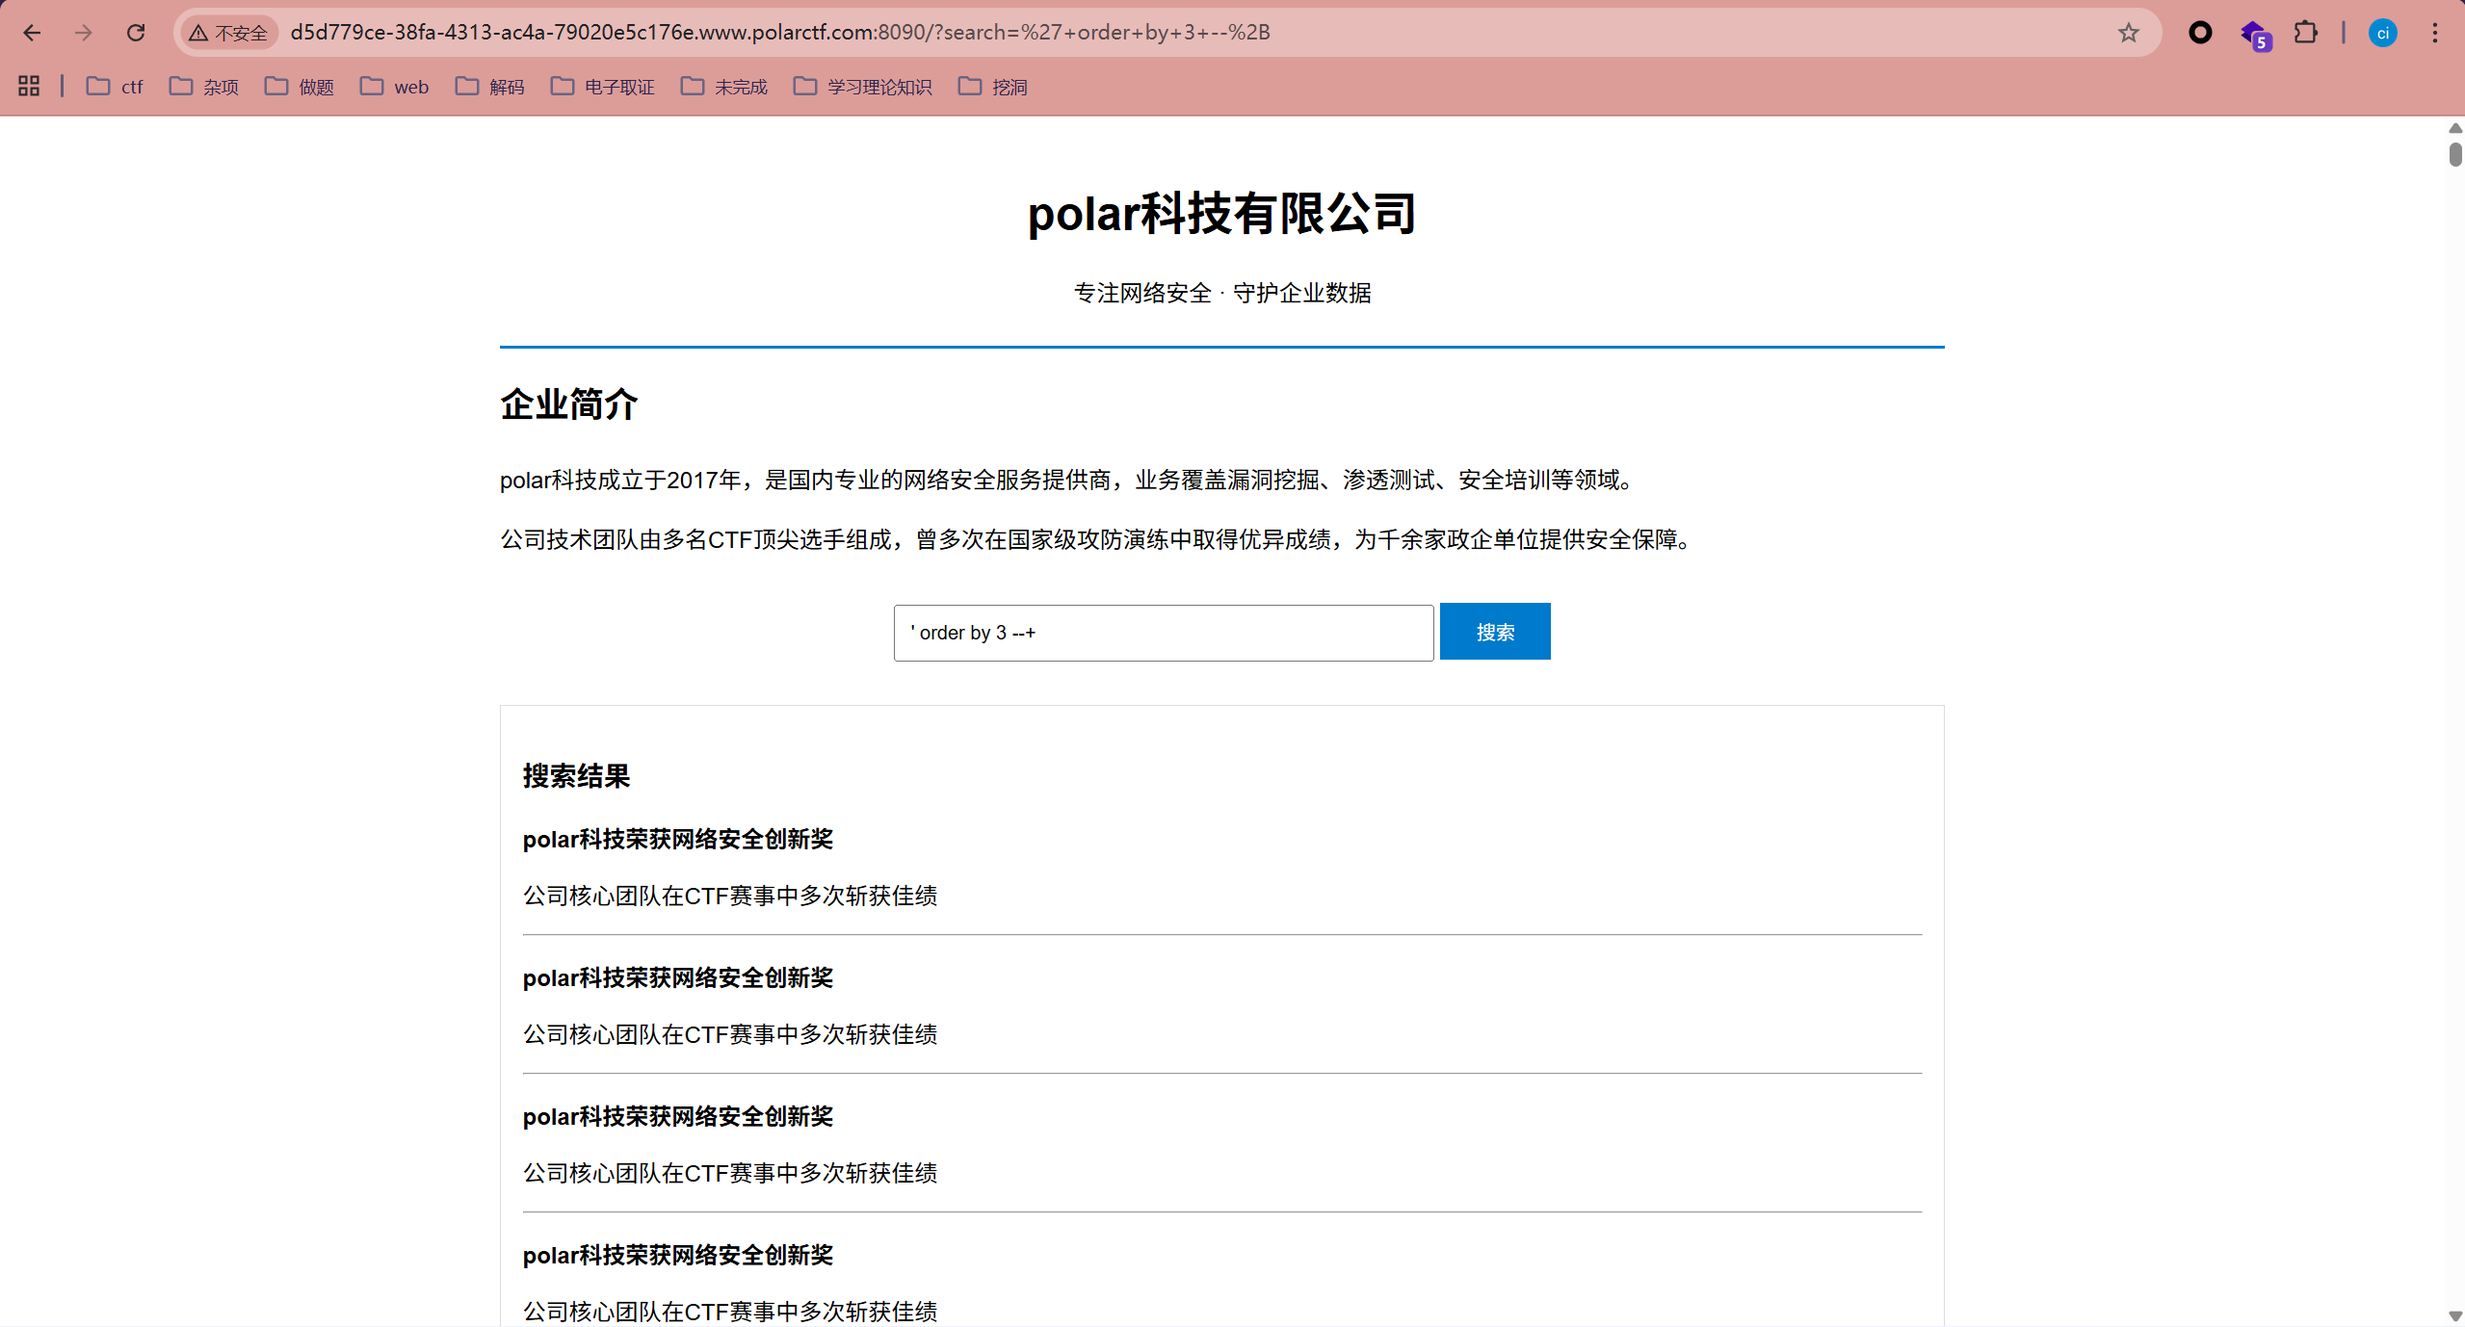
Task: Click the scrollbar down arrow
Action: [x=2454, y=1315]
